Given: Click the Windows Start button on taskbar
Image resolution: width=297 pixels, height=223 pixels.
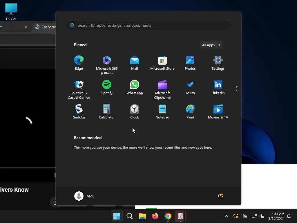Looking at the screenshot, I should (x=117, y=216).
